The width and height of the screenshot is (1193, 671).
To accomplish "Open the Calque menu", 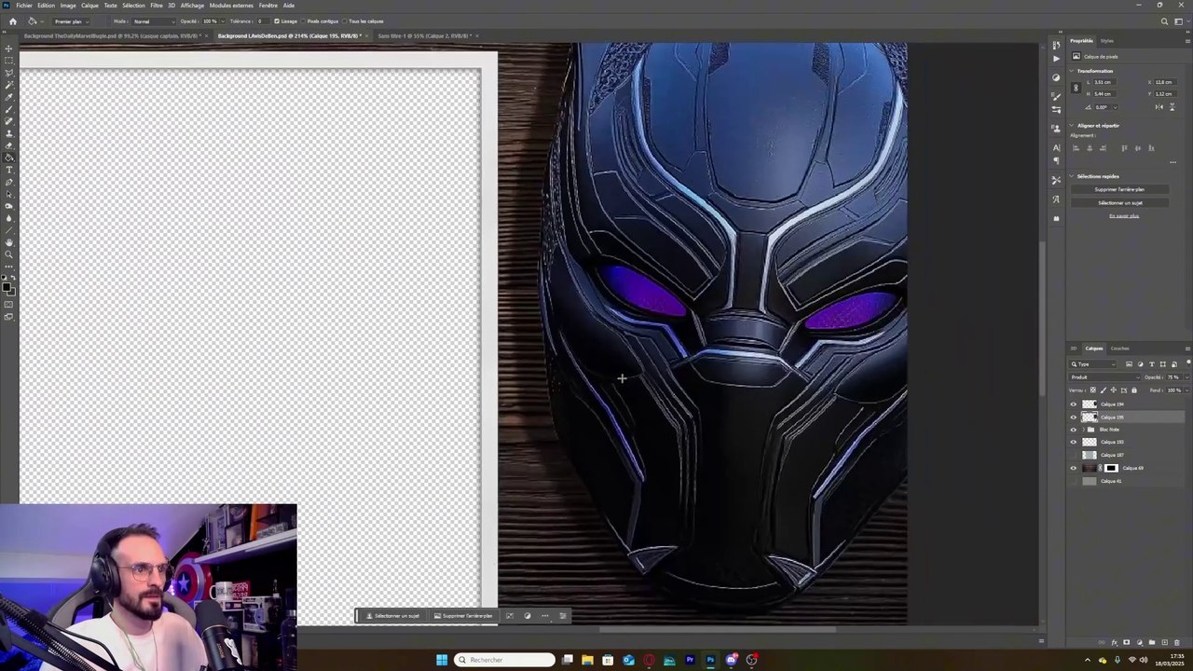I will tap(89, 6).
